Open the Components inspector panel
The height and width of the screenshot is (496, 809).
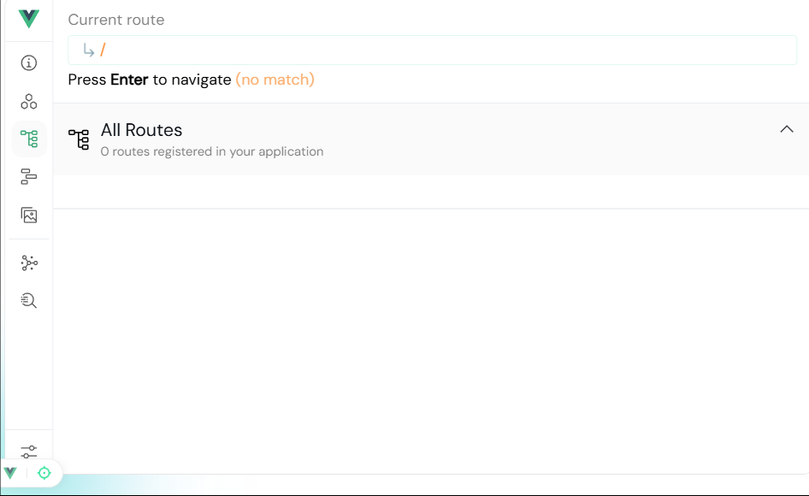pos(28,101)
